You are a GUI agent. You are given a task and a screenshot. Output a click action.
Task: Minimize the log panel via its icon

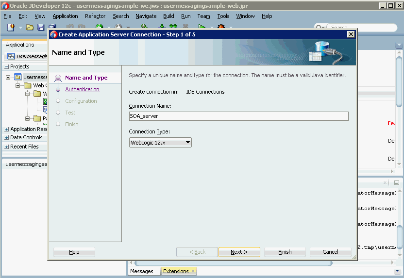tap(397, 183)
